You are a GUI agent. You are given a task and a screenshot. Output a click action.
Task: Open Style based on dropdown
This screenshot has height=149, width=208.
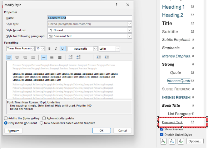point(130,30)
